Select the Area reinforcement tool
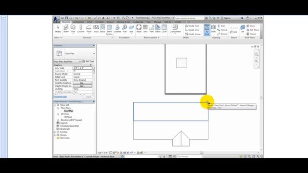The width and height of the screenshot is (308, 173). [145, 29]
